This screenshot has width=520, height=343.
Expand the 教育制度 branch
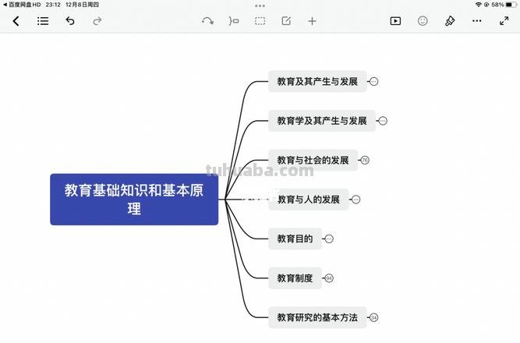tap(329, 278)
